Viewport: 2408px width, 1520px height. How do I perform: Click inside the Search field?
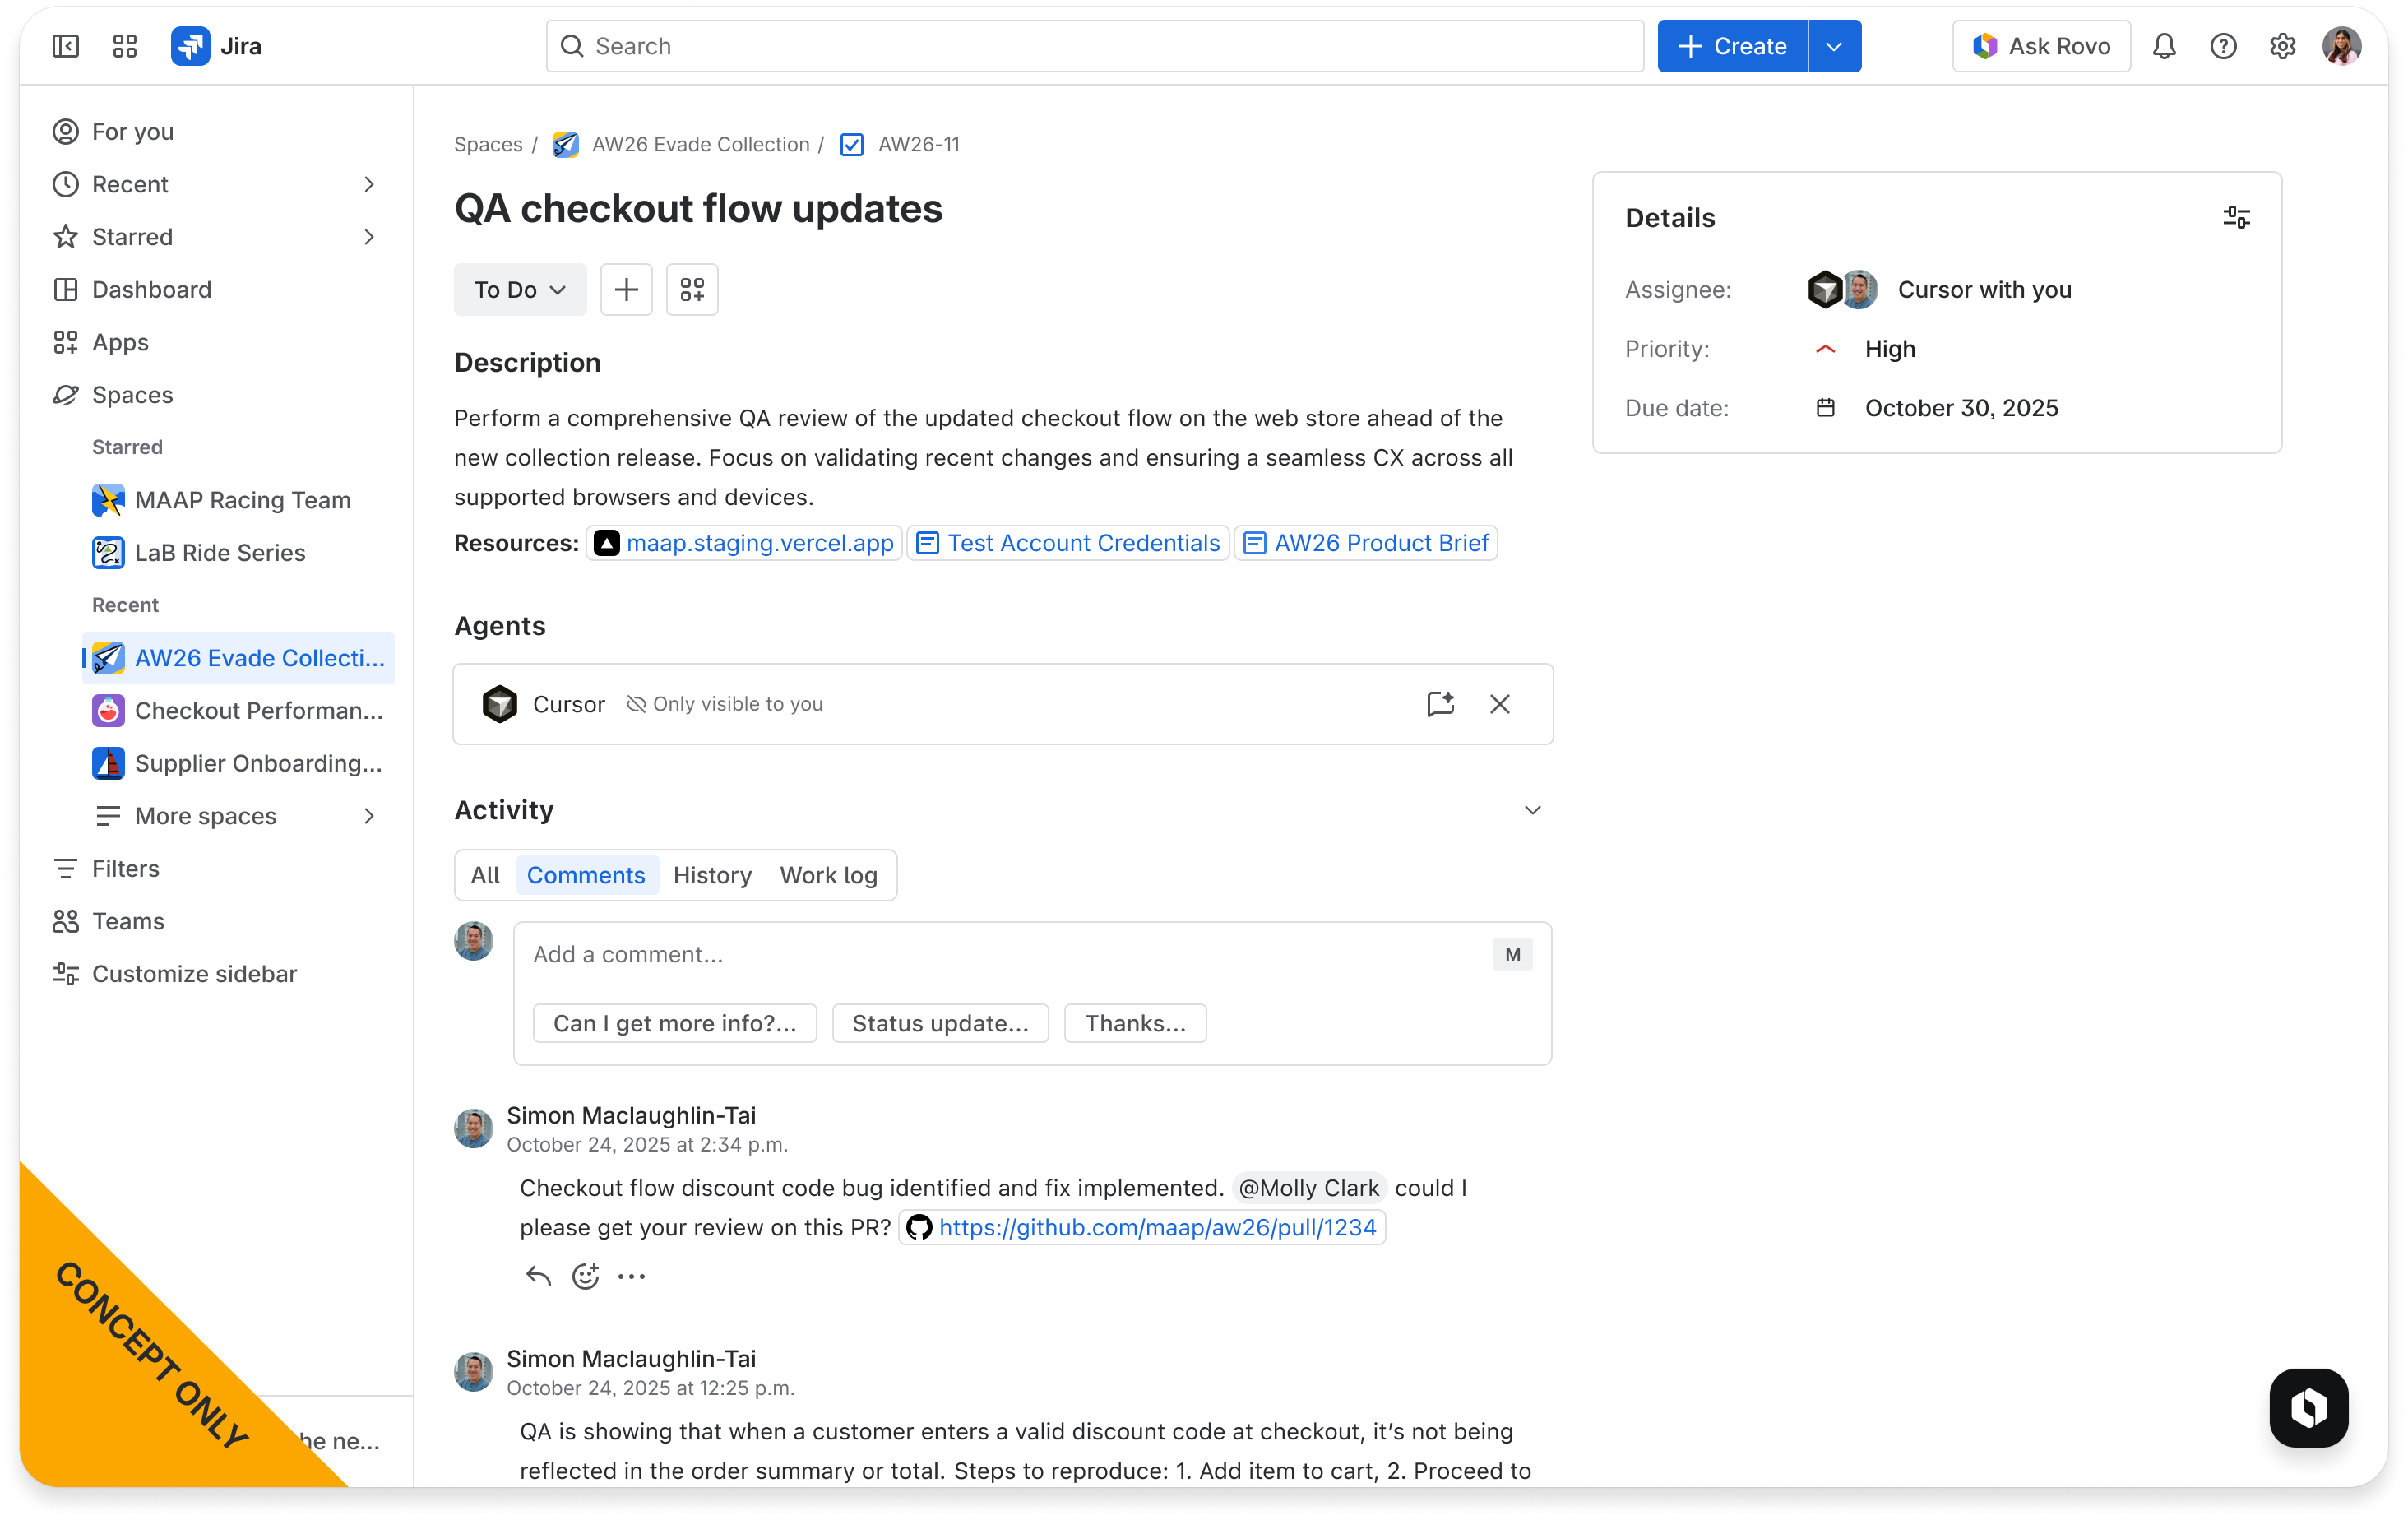click(1095, 46)
